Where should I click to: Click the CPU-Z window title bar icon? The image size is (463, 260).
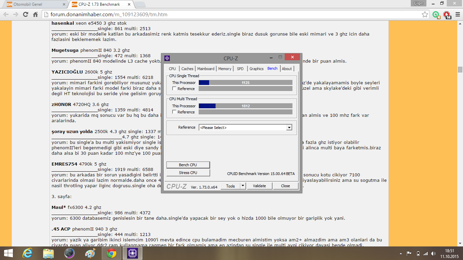pyautogui.click(x=167, y=58)
